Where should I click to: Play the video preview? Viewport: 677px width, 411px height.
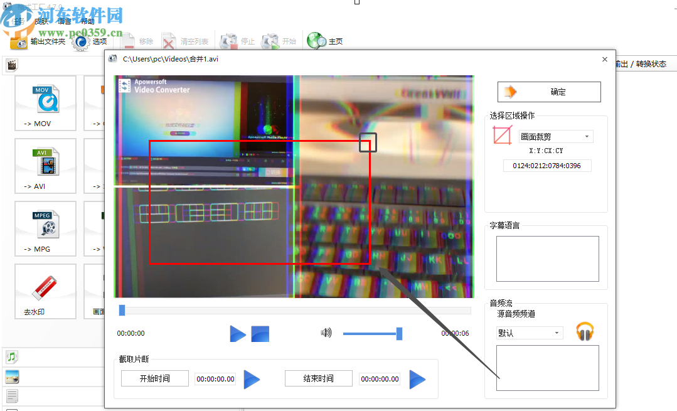click(x=237, y=334)
